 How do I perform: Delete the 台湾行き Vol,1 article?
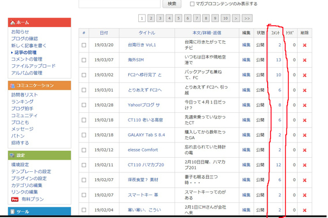point(305,45)
